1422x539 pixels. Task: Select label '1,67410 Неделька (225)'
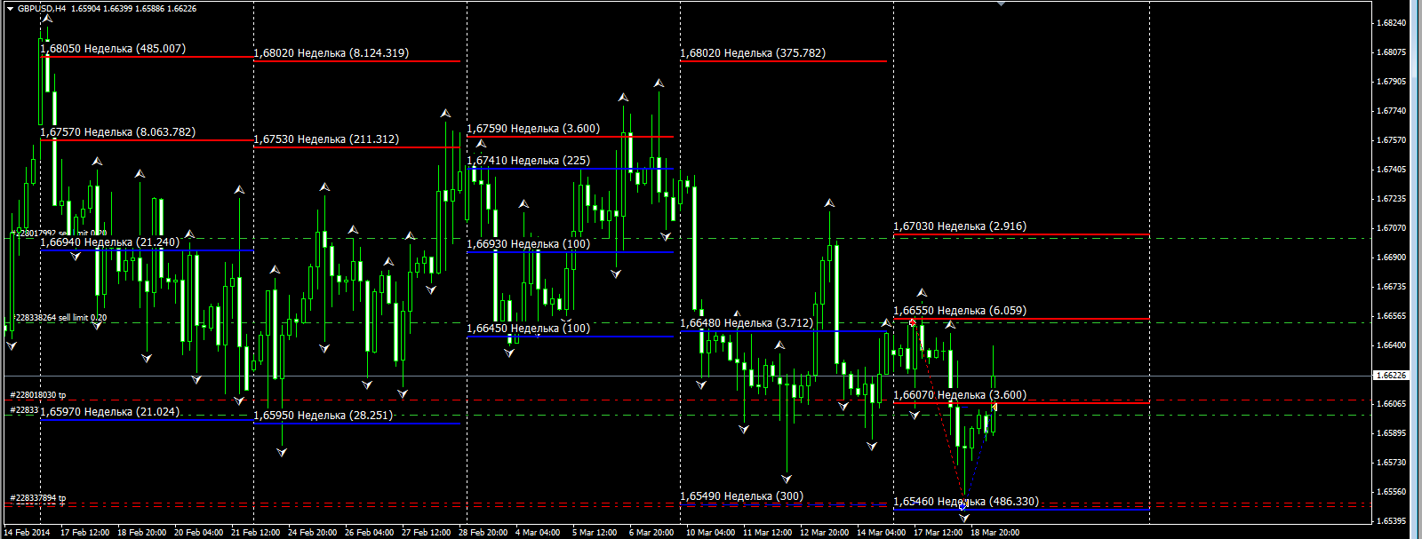pyautogui.click(x=528, y=161)
